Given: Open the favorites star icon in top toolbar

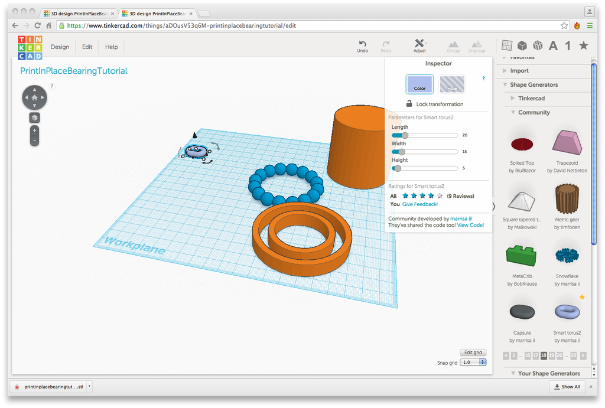Looking at the screenshot, I should coord(584,45).
